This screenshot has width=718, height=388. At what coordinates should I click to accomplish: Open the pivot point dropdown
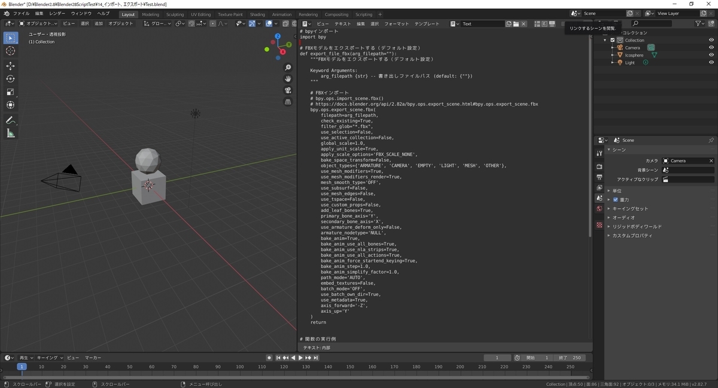[x=180, y=24]
